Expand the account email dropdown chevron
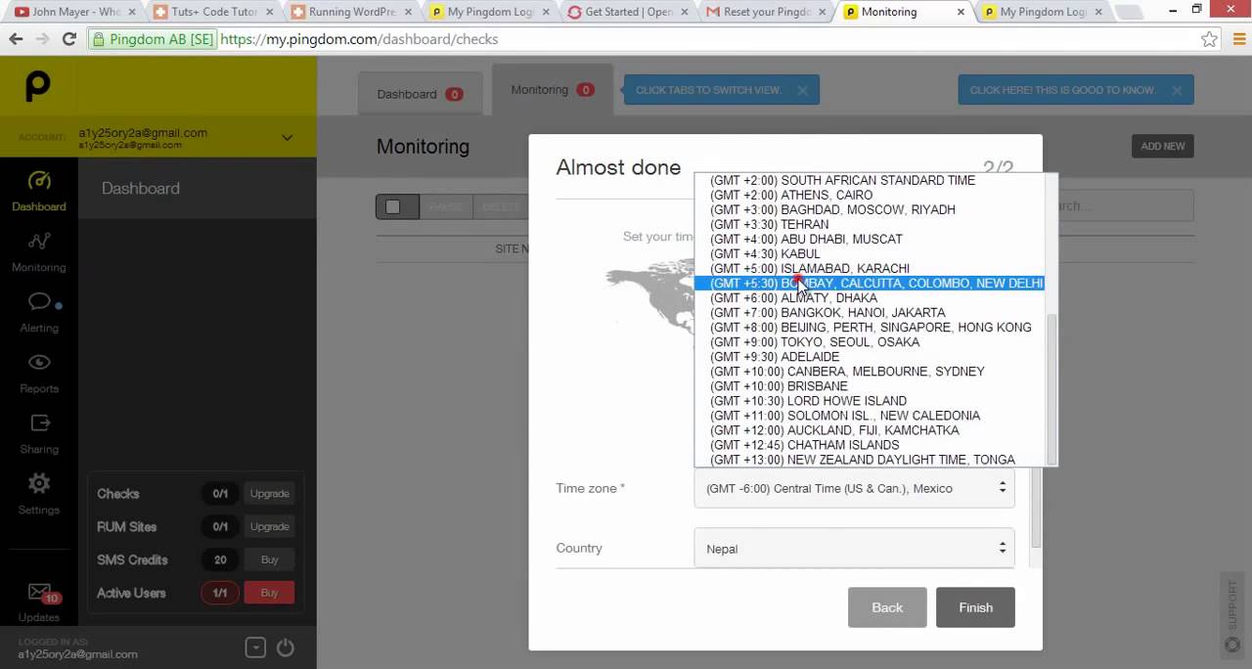 point(287,138)
